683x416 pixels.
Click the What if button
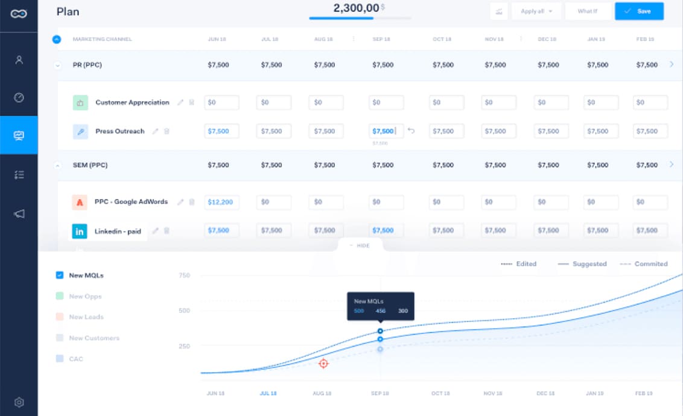point(588,11)
